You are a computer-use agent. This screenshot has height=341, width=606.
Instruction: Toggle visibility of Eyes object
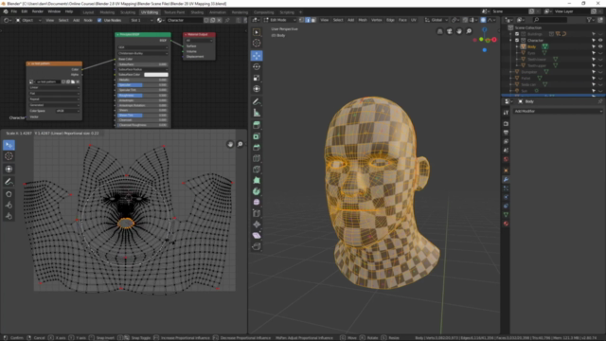tap(600, 53)
